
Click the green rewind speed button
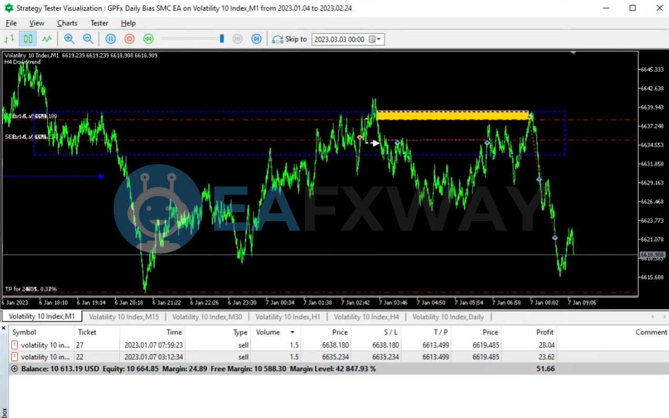(x=148, y=38)
